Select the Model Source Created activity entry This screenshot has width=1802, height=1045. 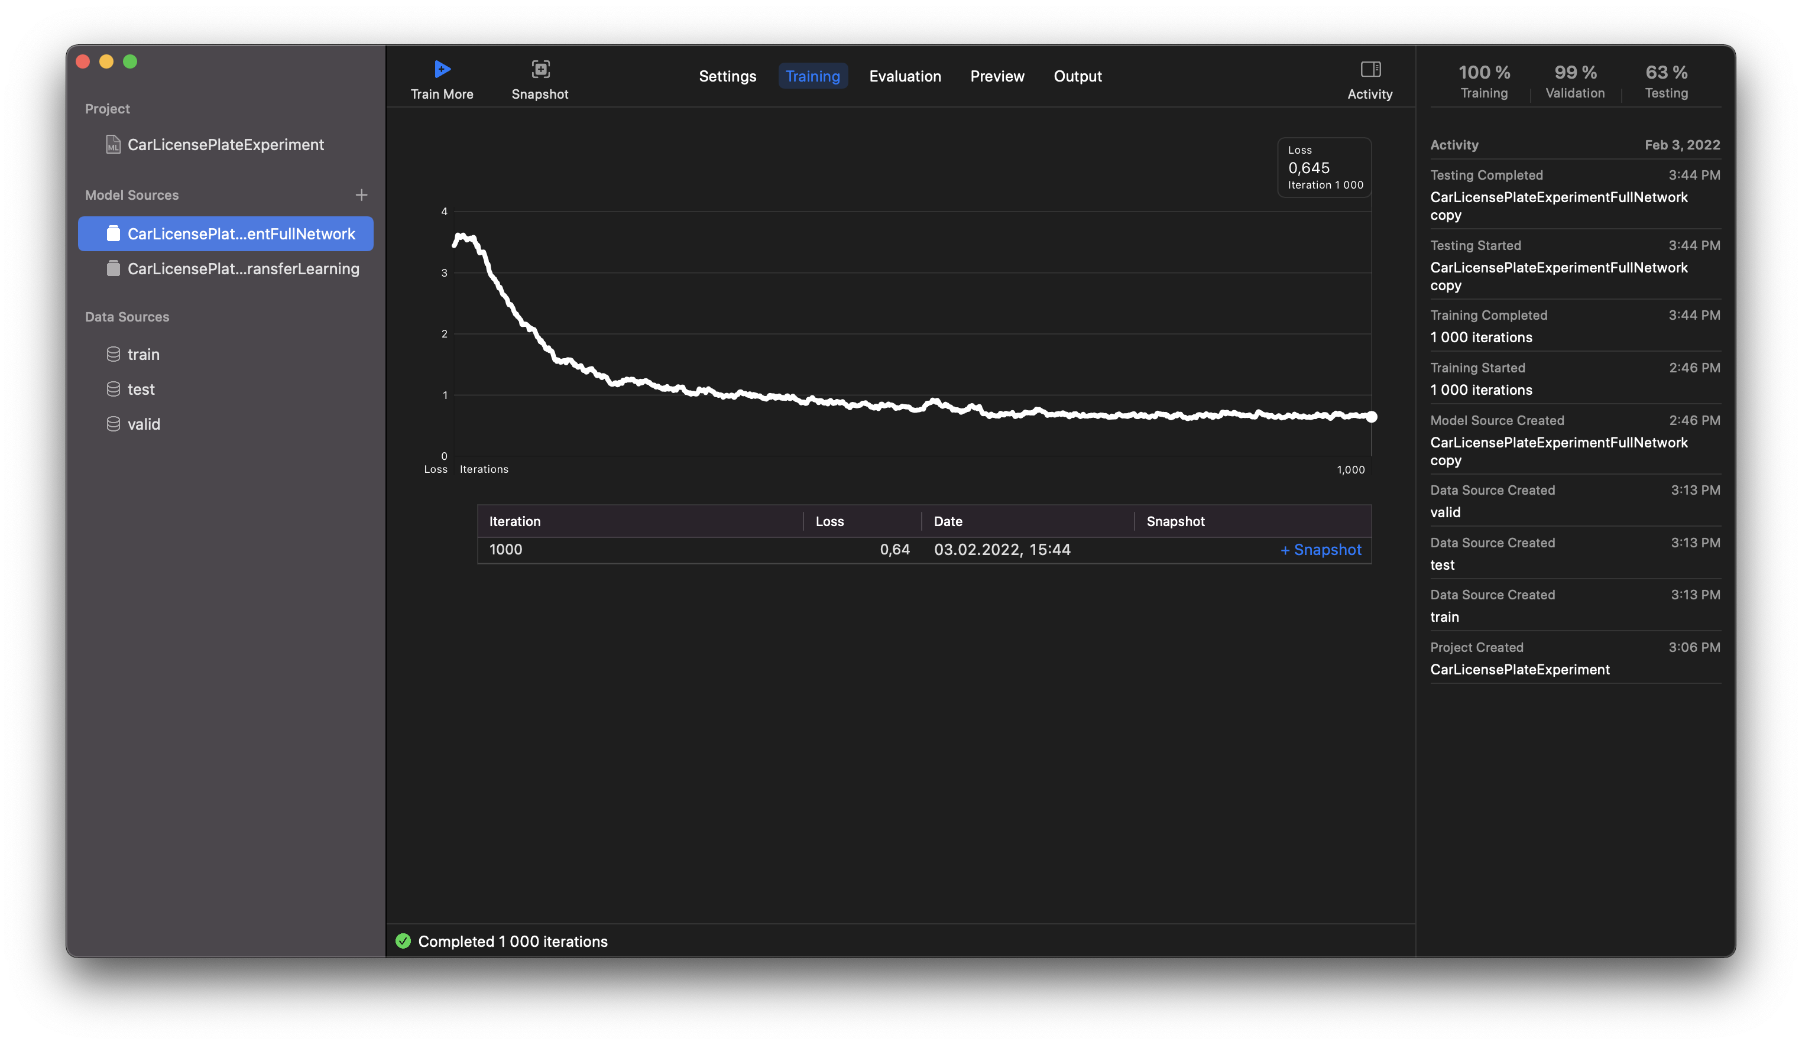pos(1574,440)
